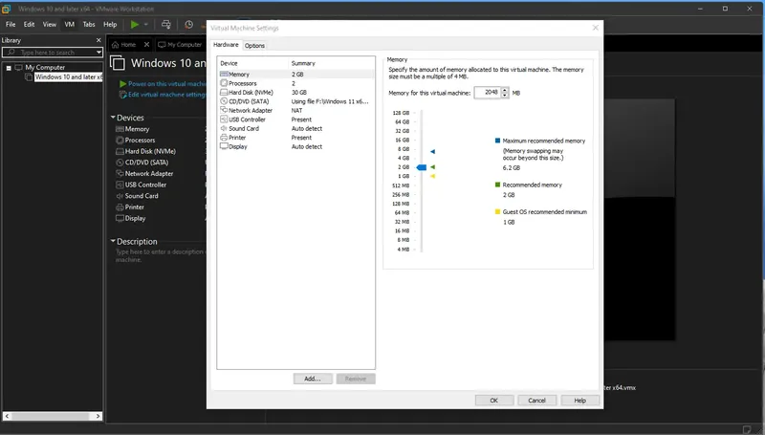Select Display row in the settings dialog
The width and height of the screenshot is (765, 435).
(296, 147)
